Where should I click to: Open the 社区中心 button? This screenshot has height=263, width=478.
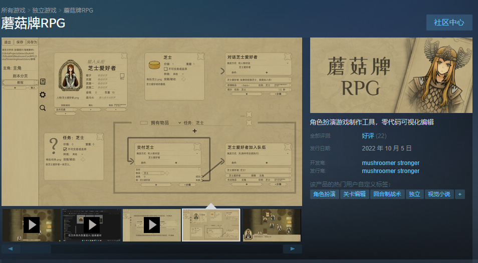click(449, 22)
